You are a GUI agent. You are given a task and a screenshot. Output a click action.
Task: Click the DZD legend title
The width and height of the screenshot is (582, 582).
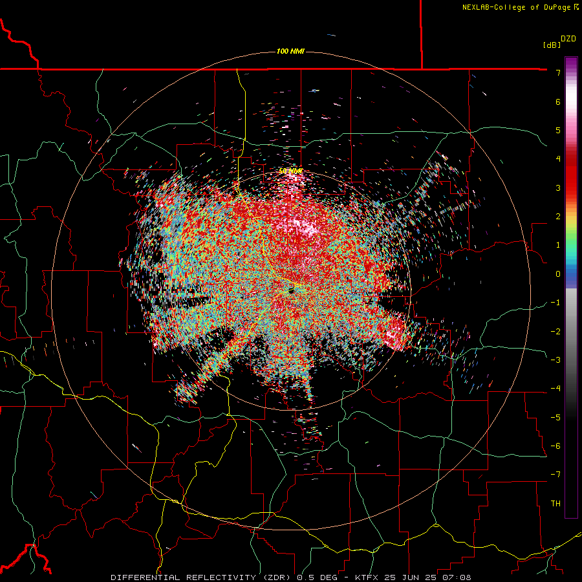[x=568, y=39]
